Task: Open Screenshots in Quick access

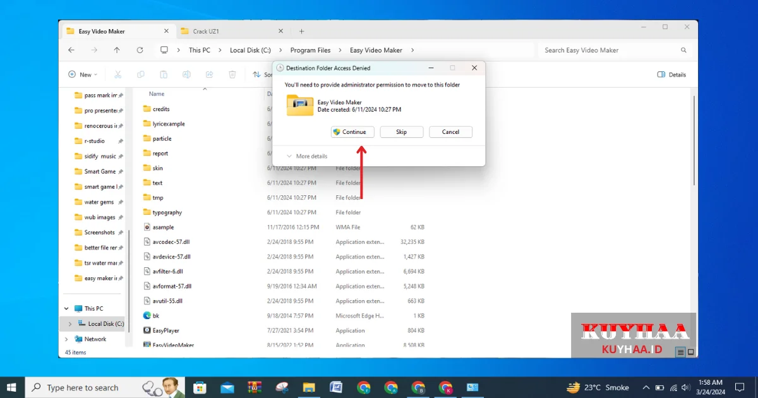Action: pos(100,232)
